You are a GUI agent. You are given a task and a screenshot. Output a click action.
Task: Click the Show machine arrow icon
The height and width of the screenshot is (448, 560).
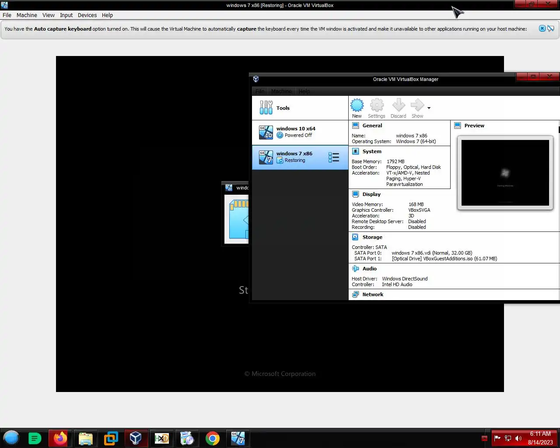[x=417, y=105]
